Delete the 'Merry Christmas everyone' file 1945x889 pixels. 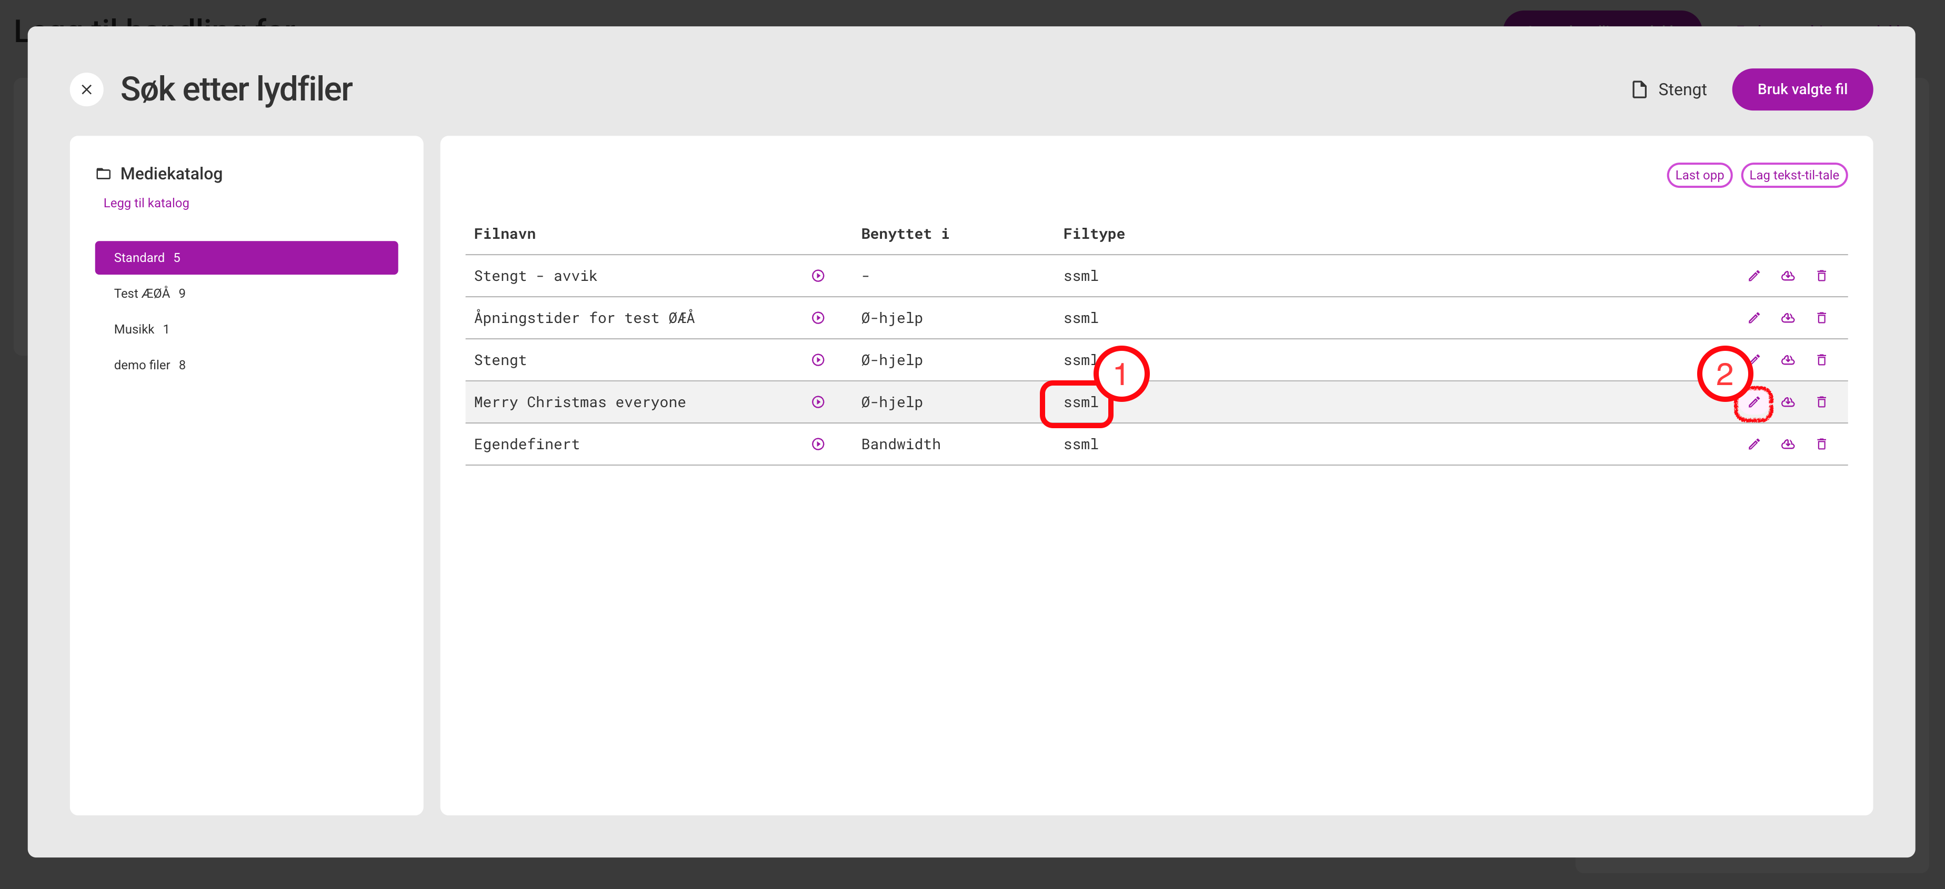[x=1821, y=402]
